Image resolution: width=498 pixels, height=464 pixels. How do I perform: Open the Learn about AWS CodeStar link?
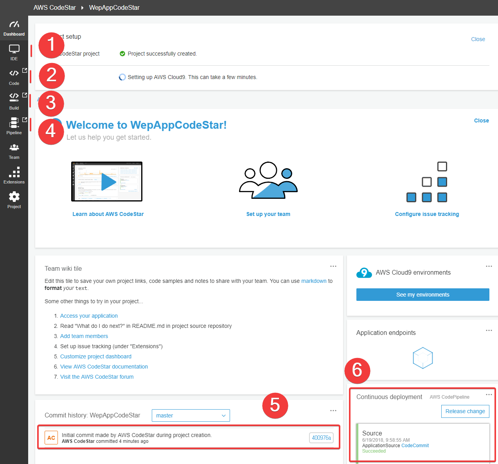[108, 214]
